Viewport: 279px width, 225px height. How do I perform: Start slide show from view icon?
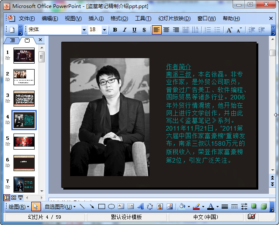pos(20,198)
